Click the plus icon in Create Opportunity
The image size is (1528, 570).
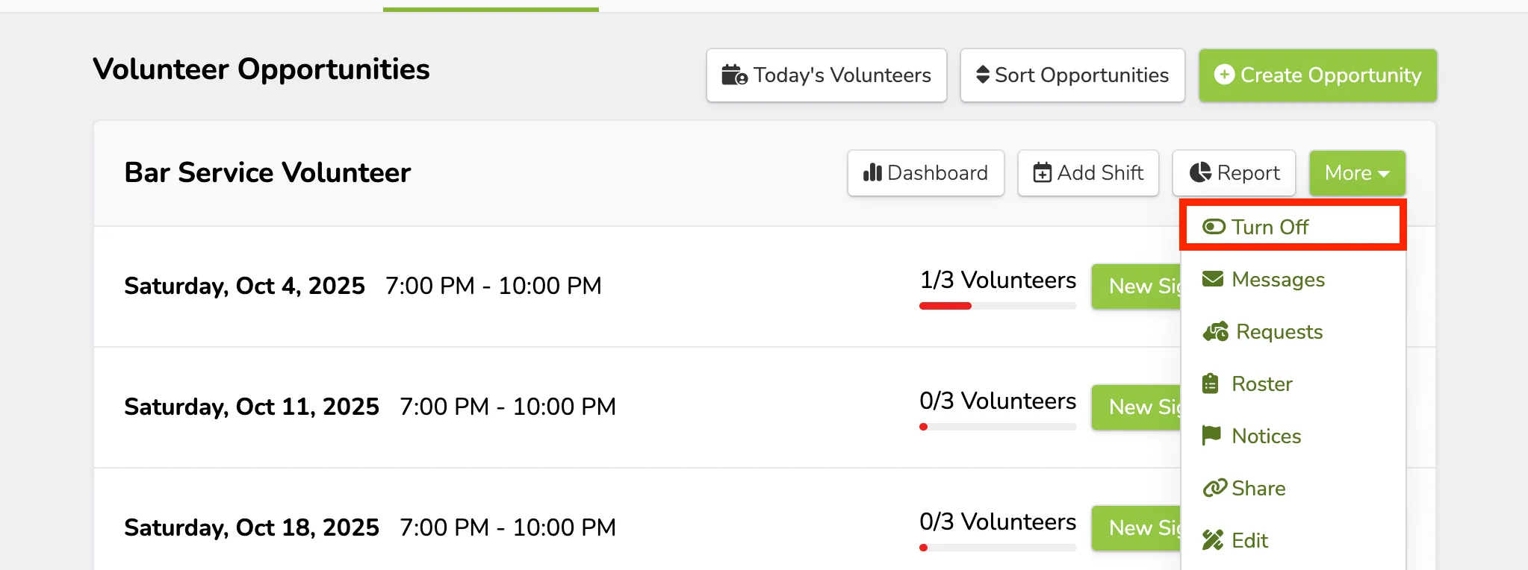[1224, 75]
